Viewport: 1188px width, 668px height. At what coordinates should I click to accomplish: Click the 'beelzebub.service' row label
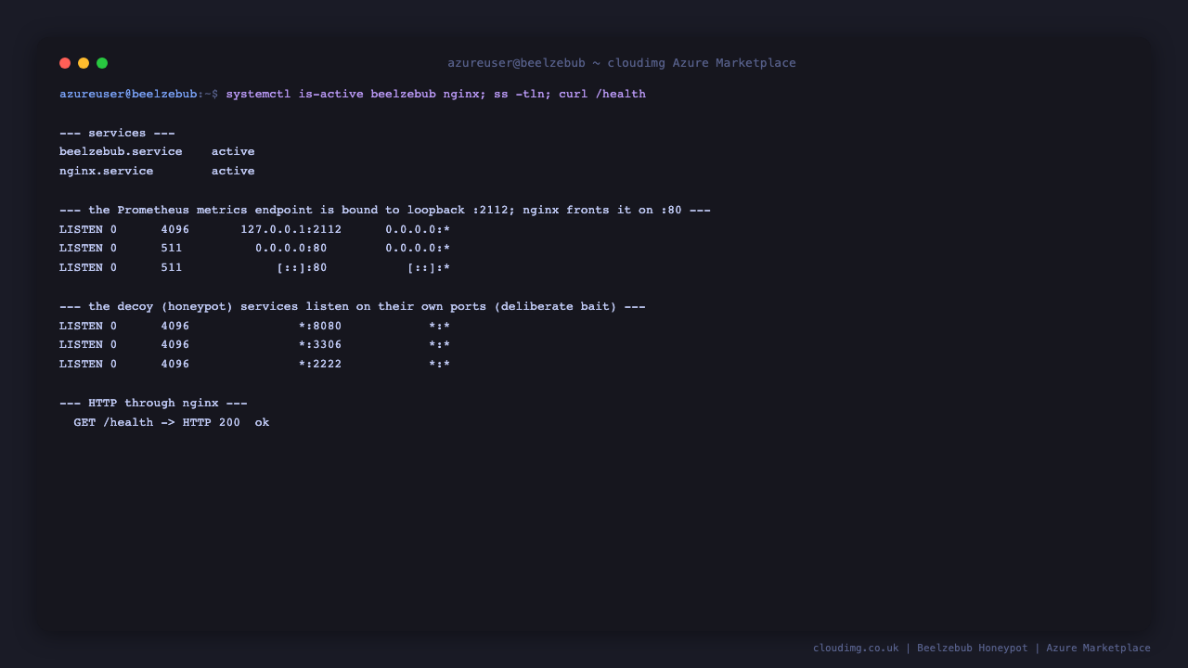(121, 151)
